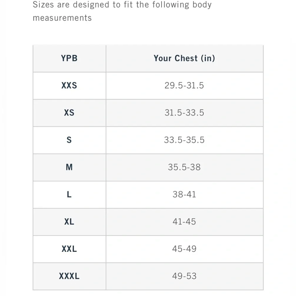Click the XXXL size label
Screen dimensions: 296x296
[69, 276]
